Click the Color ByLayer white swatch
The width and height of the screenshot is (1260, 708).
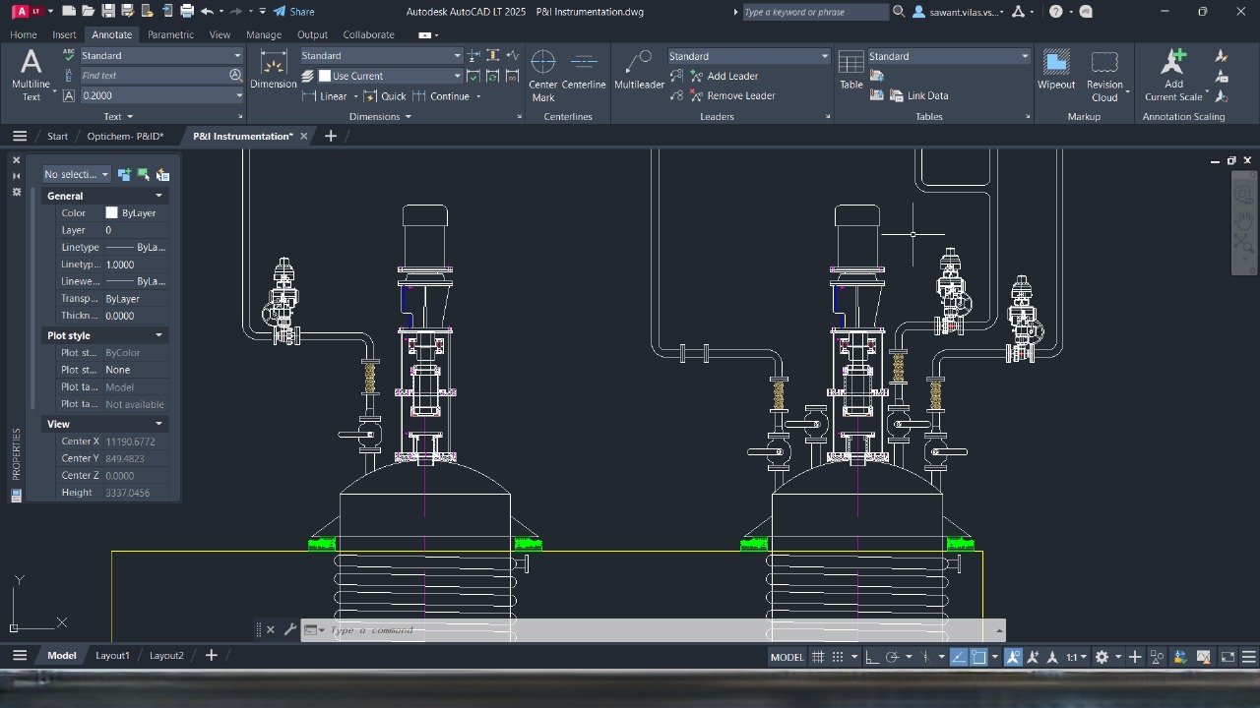click(x=112, y=213)
